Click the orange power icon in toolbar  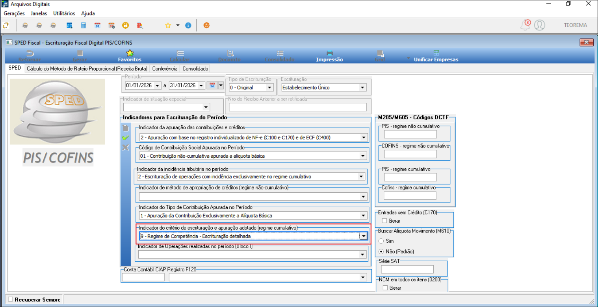[x=206, y=25]
